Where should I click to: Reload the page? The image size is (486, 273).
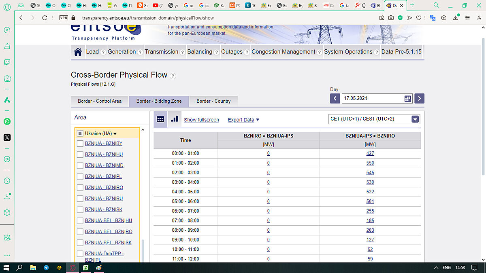point(45,18)
